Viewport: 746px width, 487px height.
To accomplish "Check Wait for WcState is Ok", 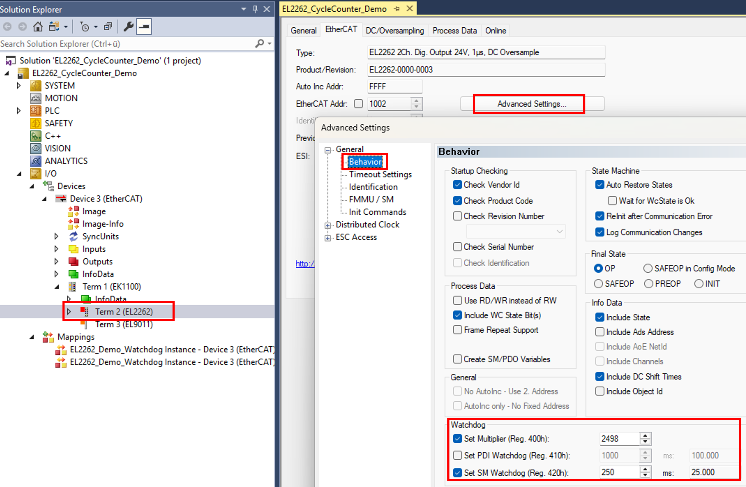I will [x=612, y=201].
